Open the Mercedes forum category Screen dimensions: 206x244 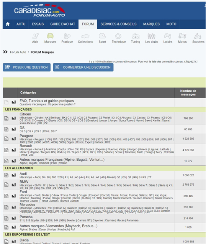pos(27,204)
